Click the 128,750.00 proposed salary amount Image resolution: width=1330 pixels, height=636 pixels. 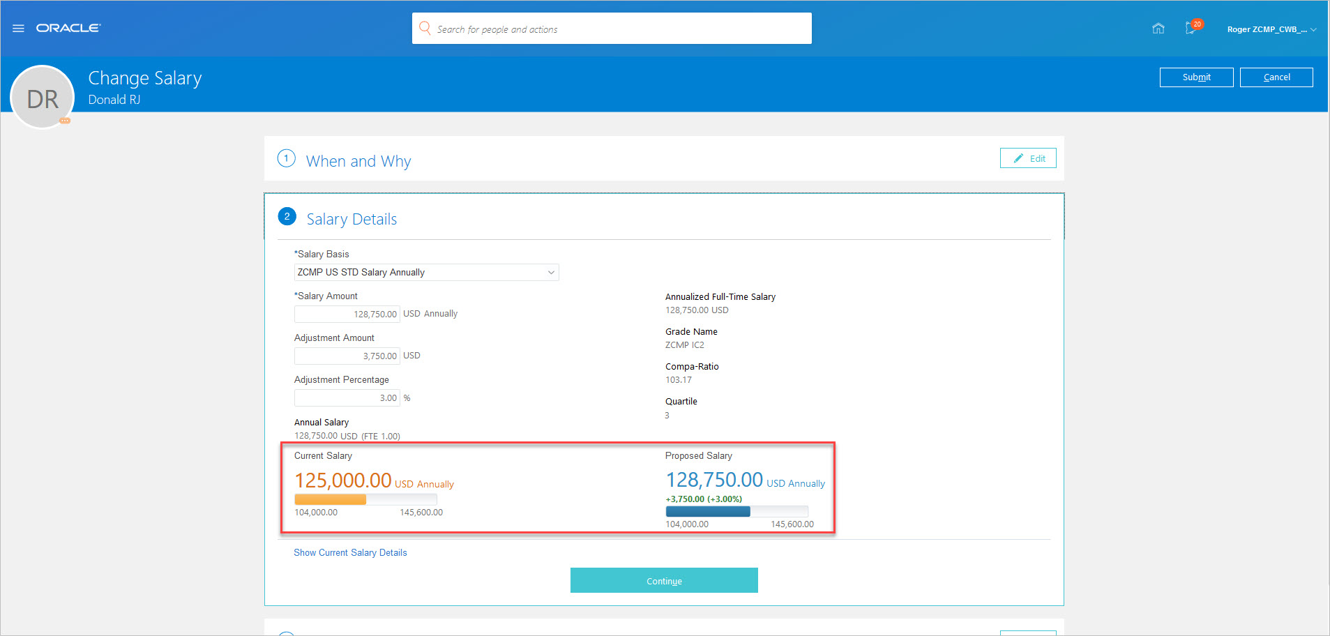(714, 480)
